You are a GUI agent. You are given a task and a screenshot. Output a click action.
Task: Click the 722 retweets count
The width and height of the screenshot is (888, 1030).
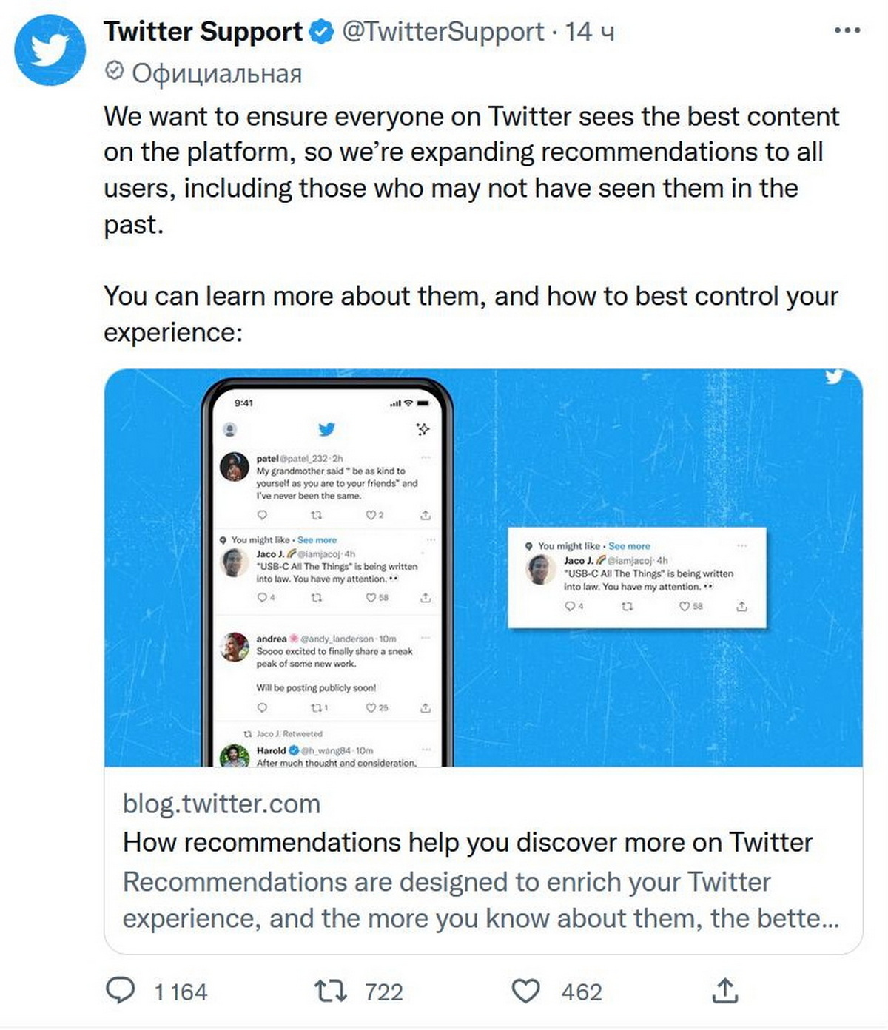tap(384, 992)
